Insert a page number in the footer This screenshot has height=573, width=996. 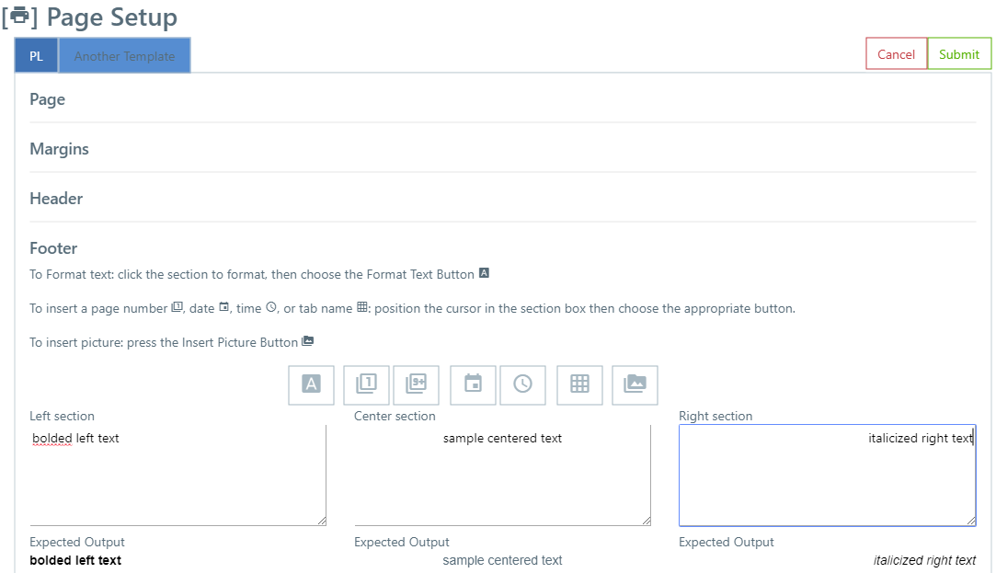(364, 384)
